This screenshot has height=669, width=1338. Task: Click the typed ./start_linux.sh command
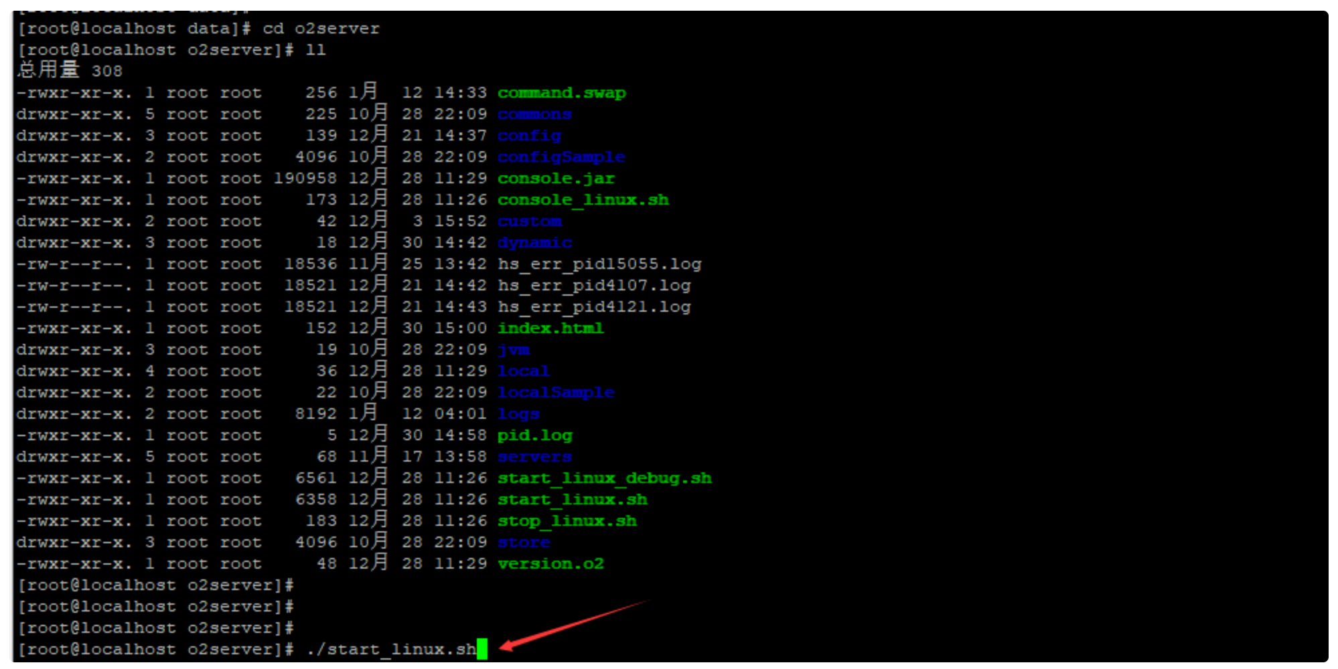(x=391, y=650)
